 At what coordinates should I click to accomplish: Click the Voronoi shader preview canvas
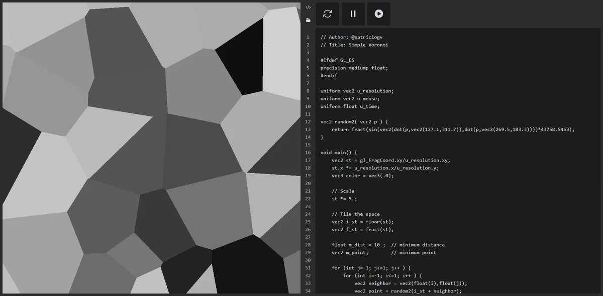[x=151, y=148]
